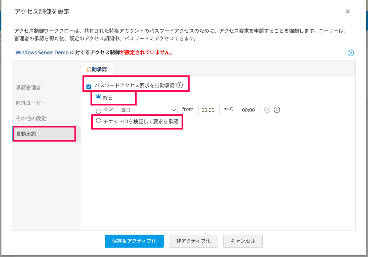The width and height of the screenshot is (368, 257).
Task: Click the 保存＆アクティブ化 button
Action: (x=134, y=241)
